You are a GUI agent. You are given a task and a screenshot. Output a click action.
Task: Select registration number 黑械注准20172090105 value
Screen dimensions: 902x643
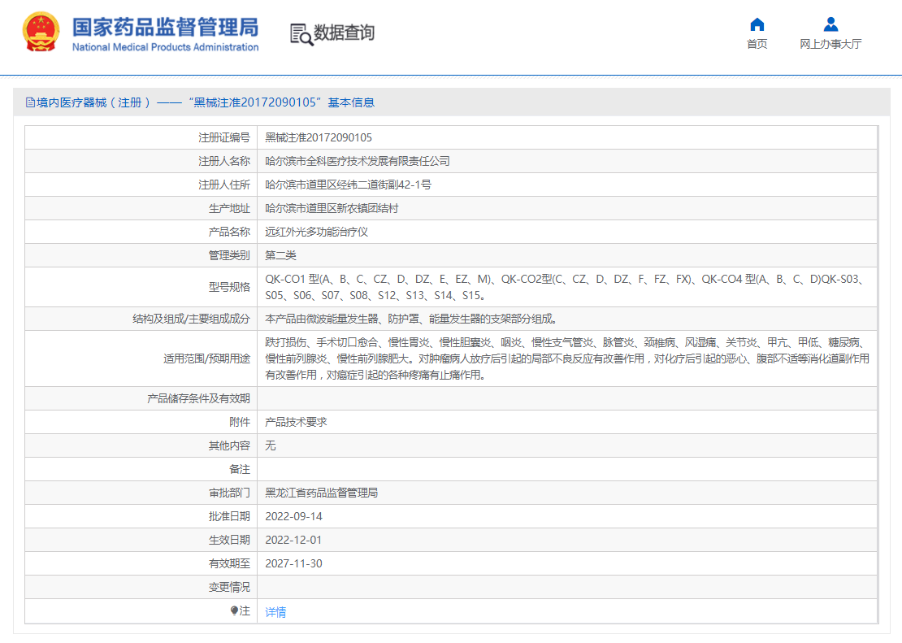pyautogui.click(x=318, y=137)
